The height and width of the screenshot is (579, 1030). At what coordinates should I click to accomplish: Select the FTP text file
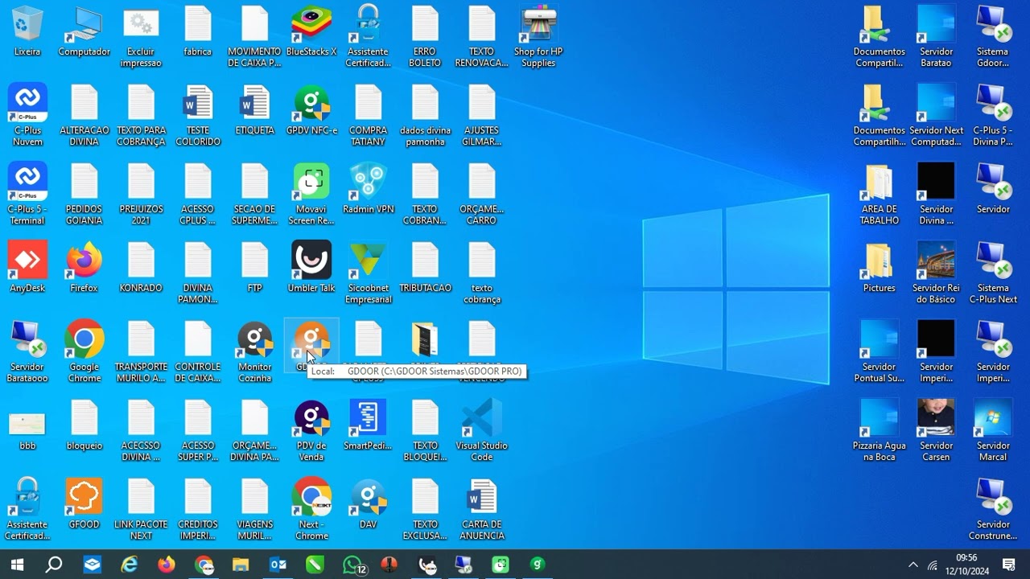tap(255, 268)
